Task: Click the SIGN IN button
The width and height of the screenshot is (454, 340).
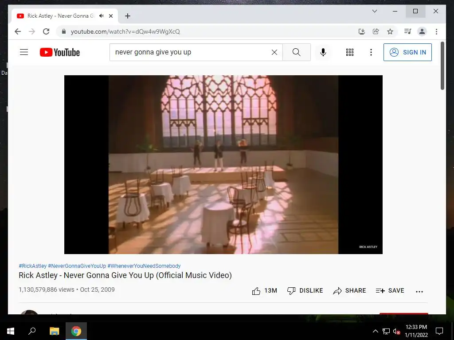Action: pos(407,52)
